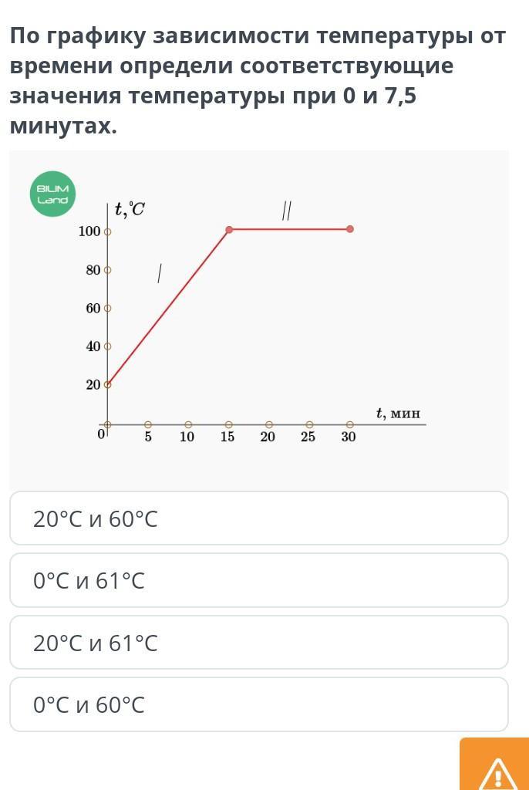Click the segment label II above the plateau
Viewport: 529px width, 790px height.
click(287, 211)
